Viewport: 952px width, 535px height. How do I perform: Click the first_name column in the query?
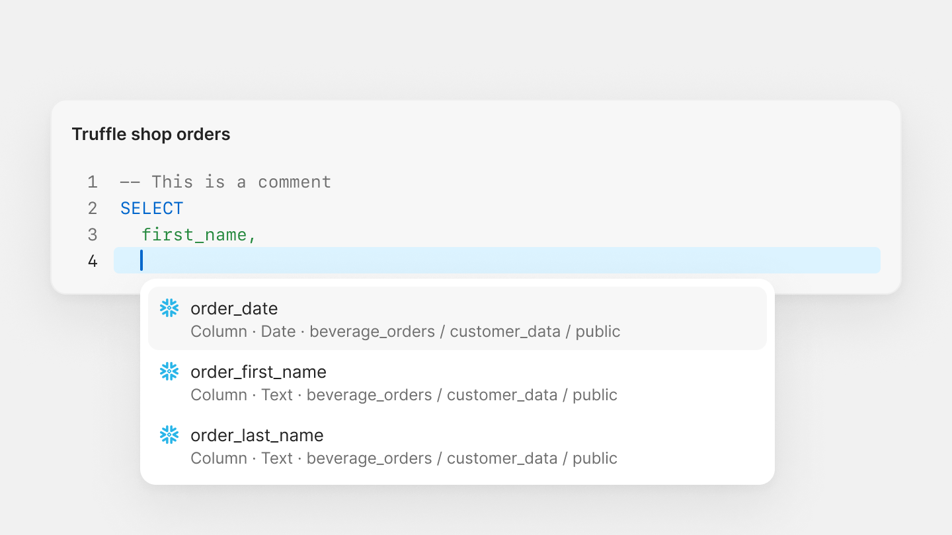tap(194, 234)
